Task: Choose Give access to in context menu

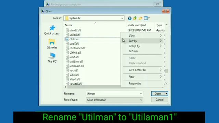Action: pos(142,70)
